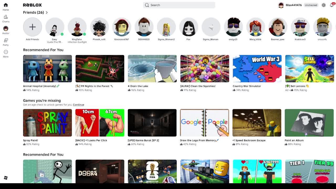The width and height of the screenshot is (336, 189).
Task: Open Fox's friend avatar
Action: [188, 27]
